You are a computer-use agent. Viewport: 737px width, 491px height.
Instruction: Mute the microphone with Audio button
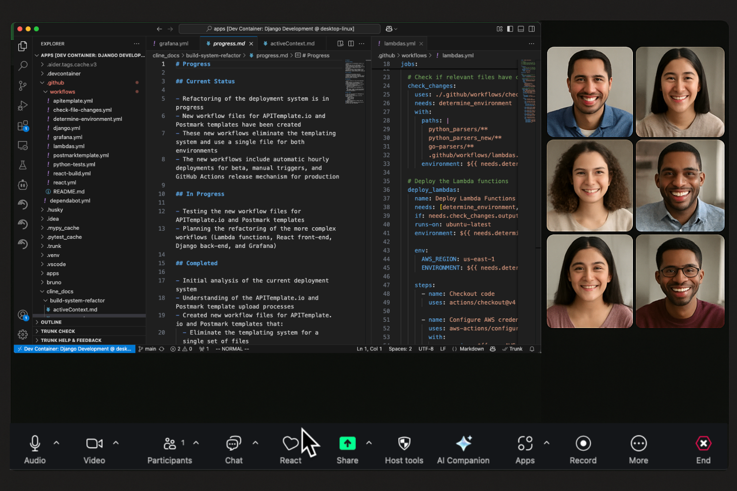(35, 444)
